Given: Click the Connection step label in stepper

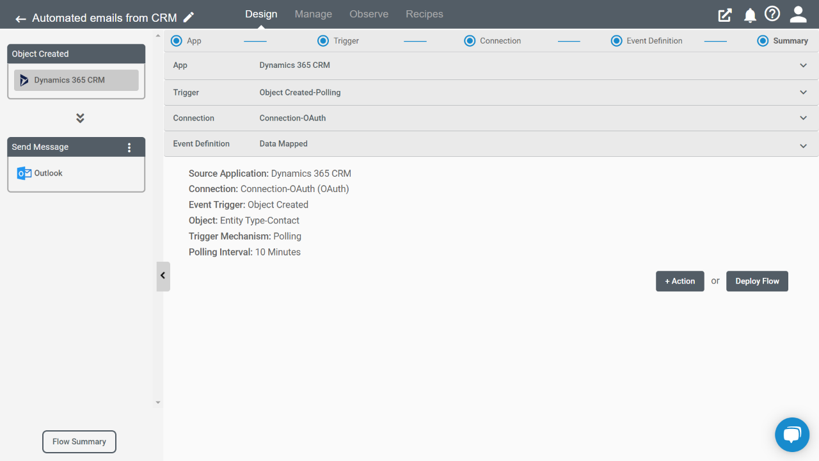Looking at the screenshot, I should pos(500,41).
